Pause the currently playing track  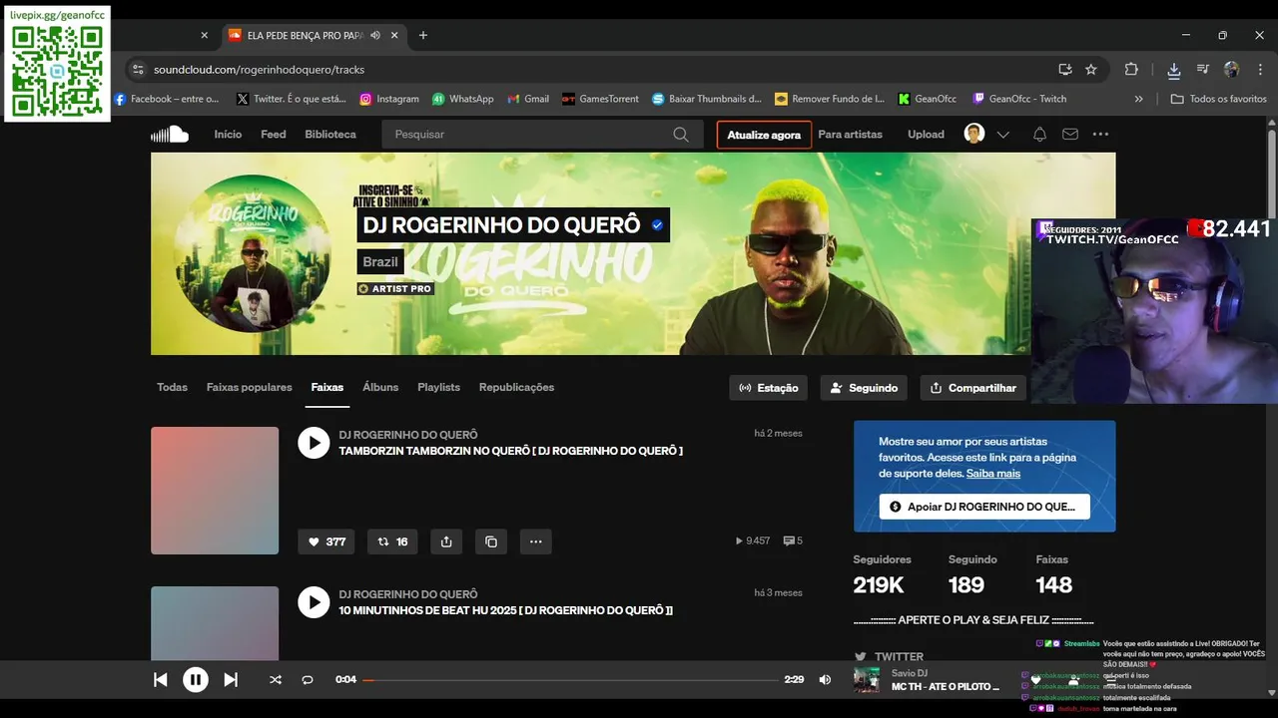pos(195,680)
